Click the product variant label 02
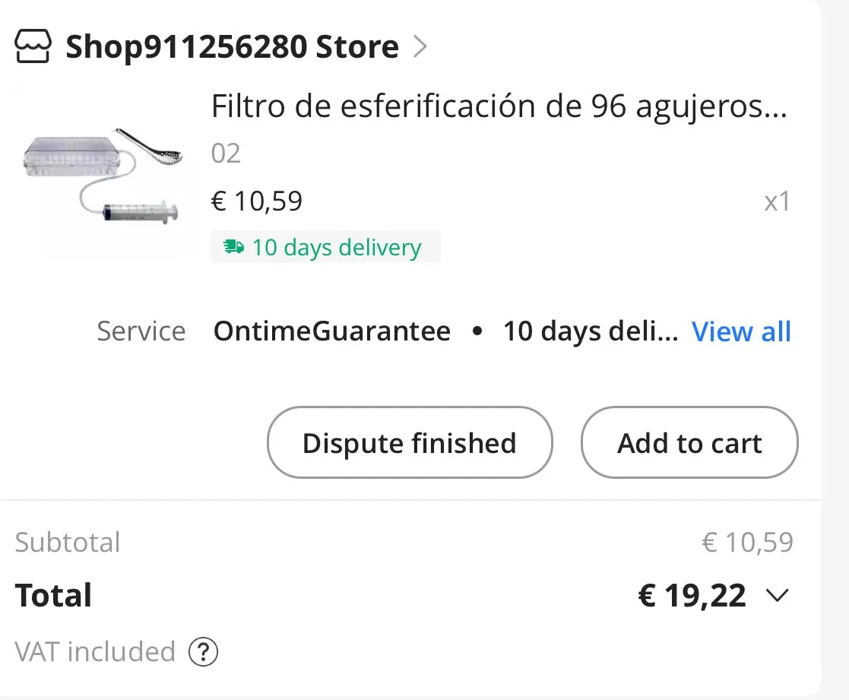 pyautogui.click(x=226, y=154)
